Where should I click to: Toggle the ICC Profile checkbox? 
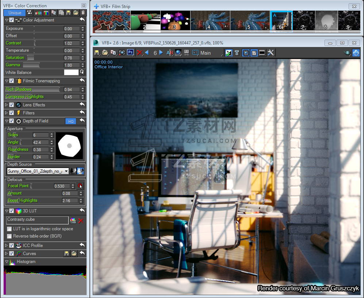[11, 246]
